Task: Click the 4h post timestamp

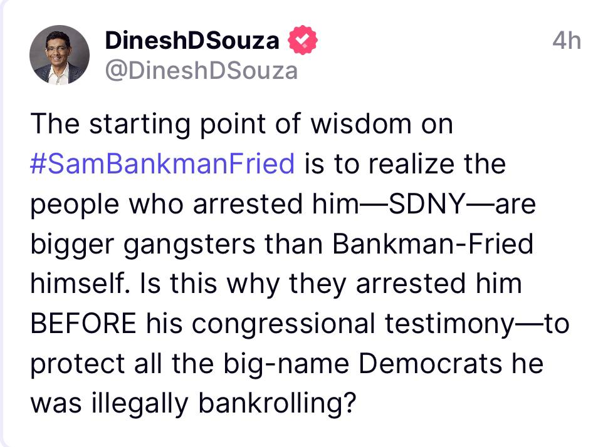Action: tap(567, 41)
